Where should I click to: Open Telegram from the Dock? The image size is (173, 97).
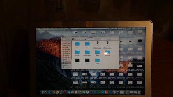click(x=103, y=92)
